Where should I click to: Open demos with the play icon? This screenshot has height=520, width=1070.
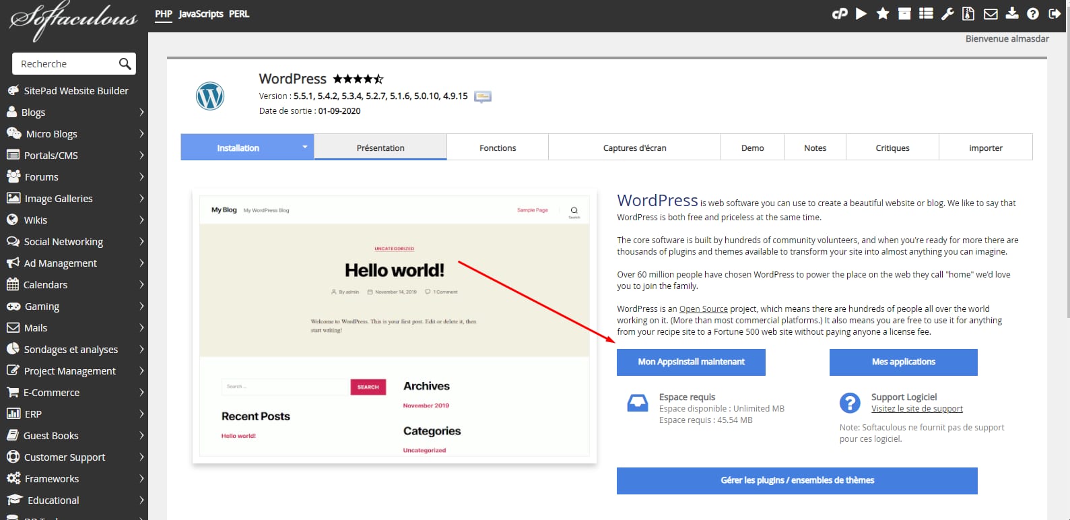[x=861, y=13]
